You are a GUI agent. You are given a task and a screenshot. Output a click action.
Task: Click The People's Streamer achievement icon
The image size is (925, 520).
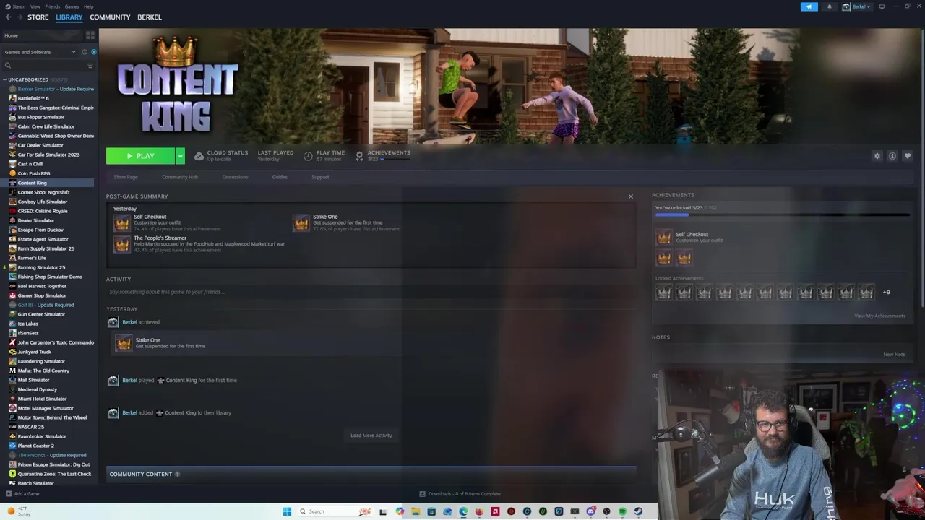tap(122, 244)
